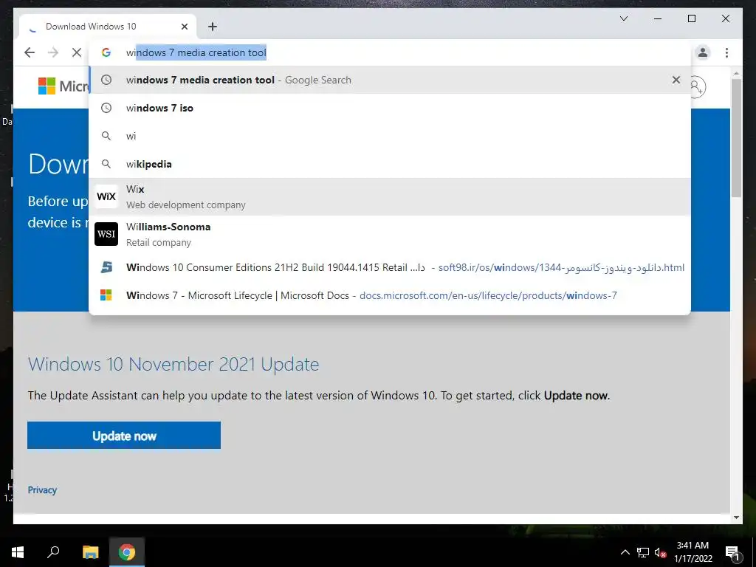The height and width of the screenshot is (567, 756).
Task: Open the Chrome three-dot menu
Action: tap(726, 52)
